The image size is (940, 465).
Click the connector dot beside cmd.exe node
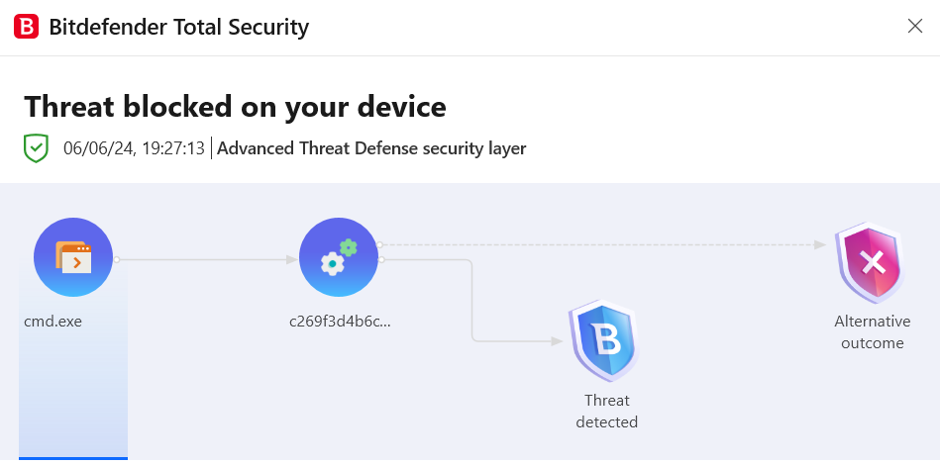tap(117, 260)
